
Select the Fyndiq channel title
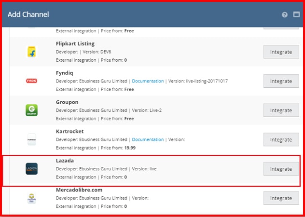(x=65, y=73)
